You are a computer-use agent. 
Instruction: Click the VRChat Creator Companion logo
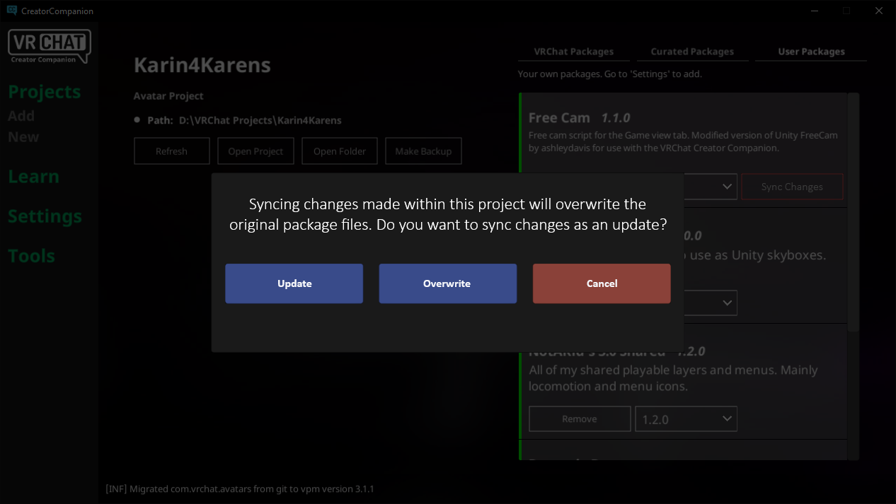[x=49, y=47]
